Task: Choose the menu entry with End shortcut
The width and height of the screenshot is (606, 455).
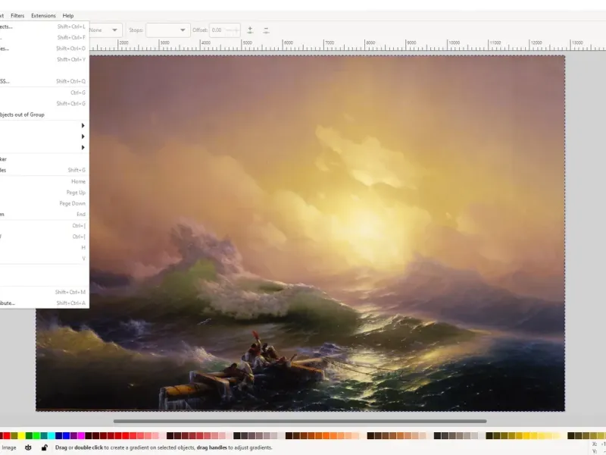Action: coord(44,215)
